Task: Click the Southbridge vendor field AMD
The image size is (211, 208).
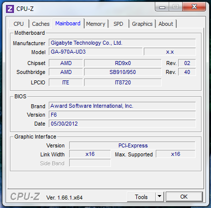Action: coord(66,72)
